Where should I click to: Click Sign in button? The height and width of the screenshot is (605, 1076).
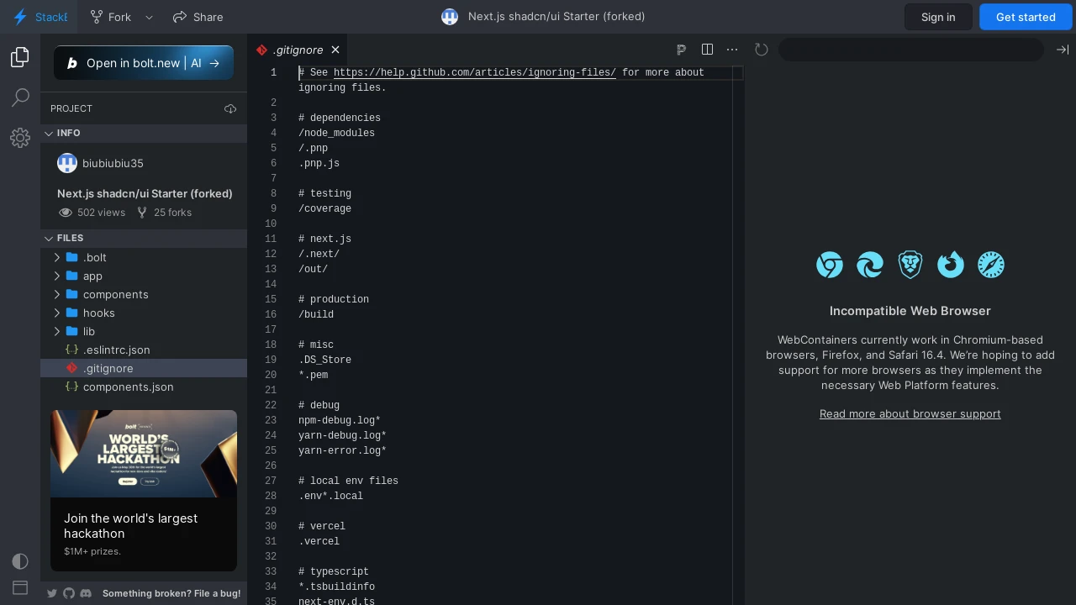[938, 17]
